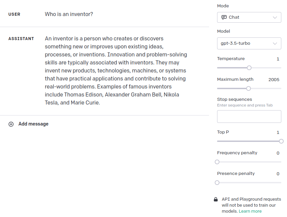287x217 pixels.
Task: Click the Temperature slider handle
Action: (249, 68)
